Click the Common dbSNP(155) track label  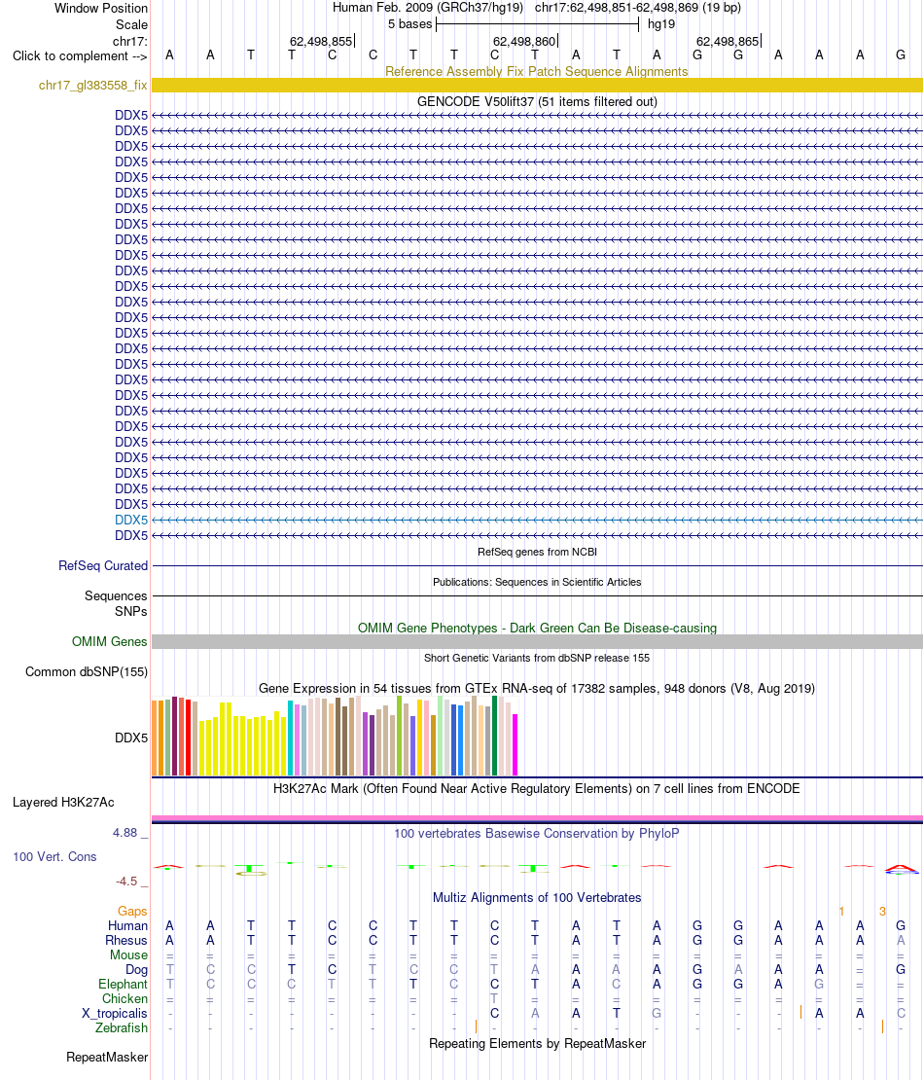pos(87,671)
